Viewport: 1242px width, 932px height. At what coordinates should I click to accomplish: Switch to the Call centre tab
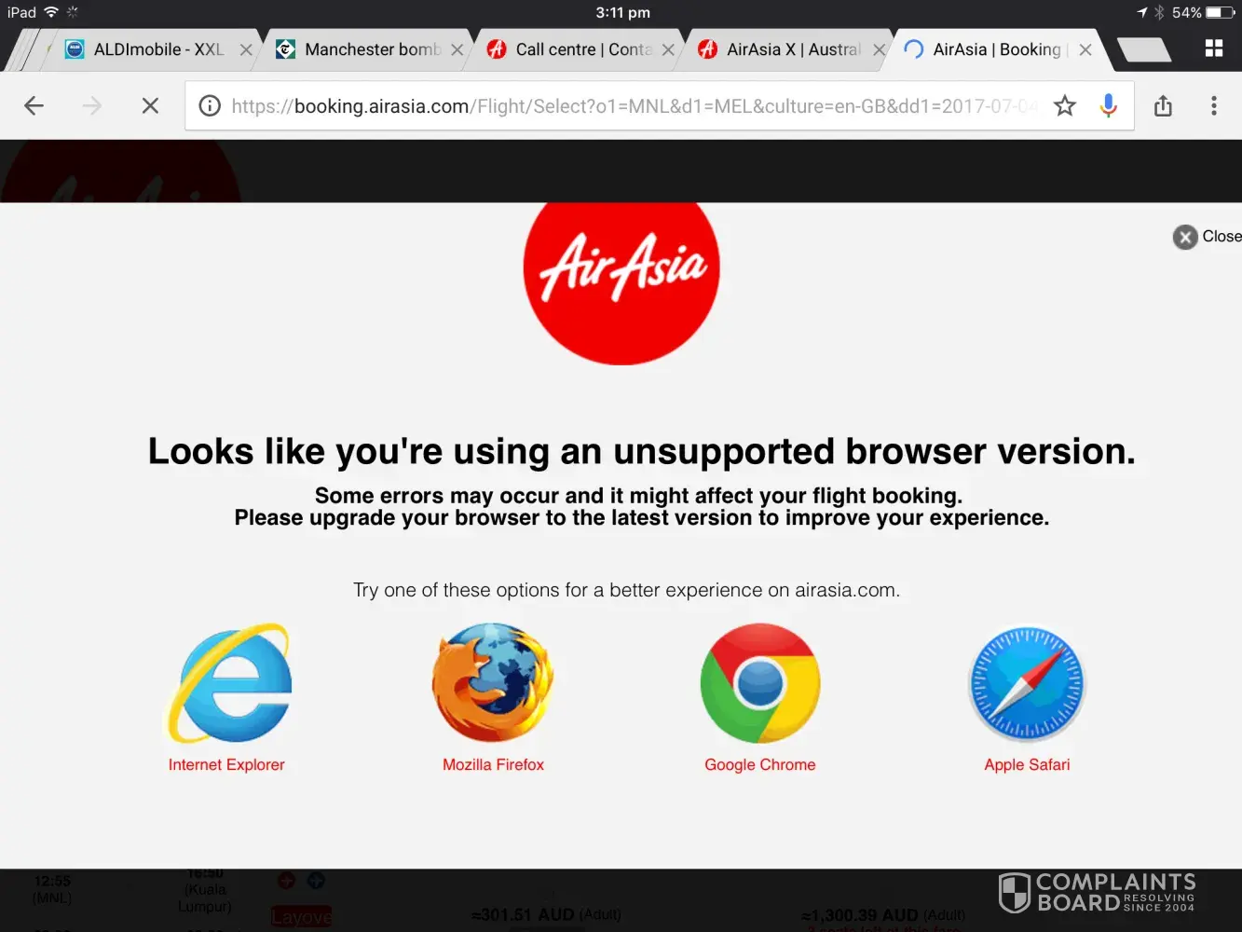pos(575,49)
